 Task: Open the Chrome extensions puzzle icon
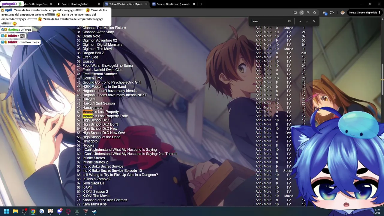pyautogui.click(x=332, y=13)
